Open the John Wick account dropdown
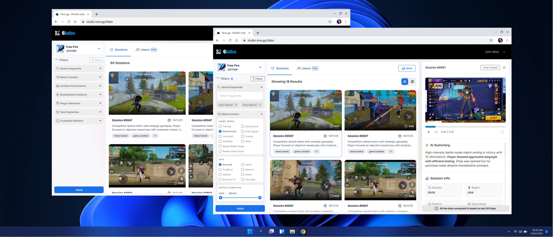This screenshot has height=237, width=553. click(x=495, y=52)
